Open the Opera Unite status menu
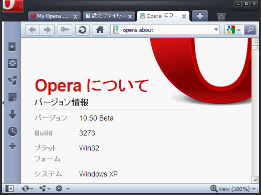This screenshot has width=261, height=195. tap(45, 189)
